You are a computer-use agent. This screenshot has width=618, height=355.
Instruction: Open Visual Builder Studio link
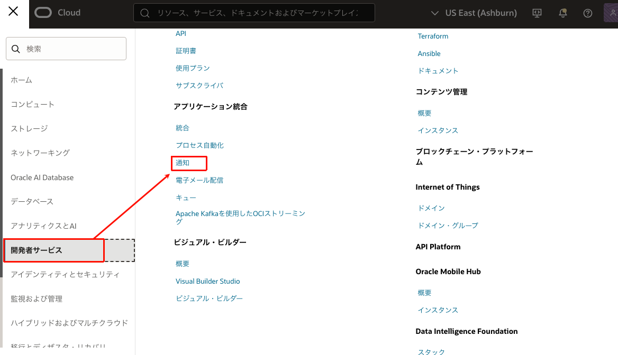[x=207, y=281]
